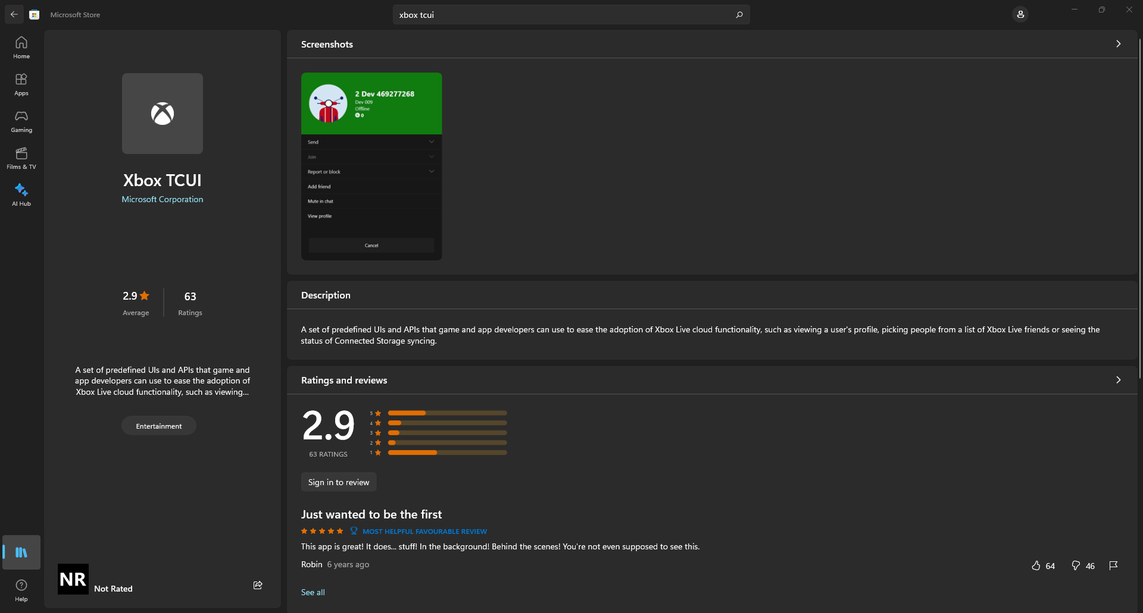Open the Apps section in sidebar

point(21,84)
